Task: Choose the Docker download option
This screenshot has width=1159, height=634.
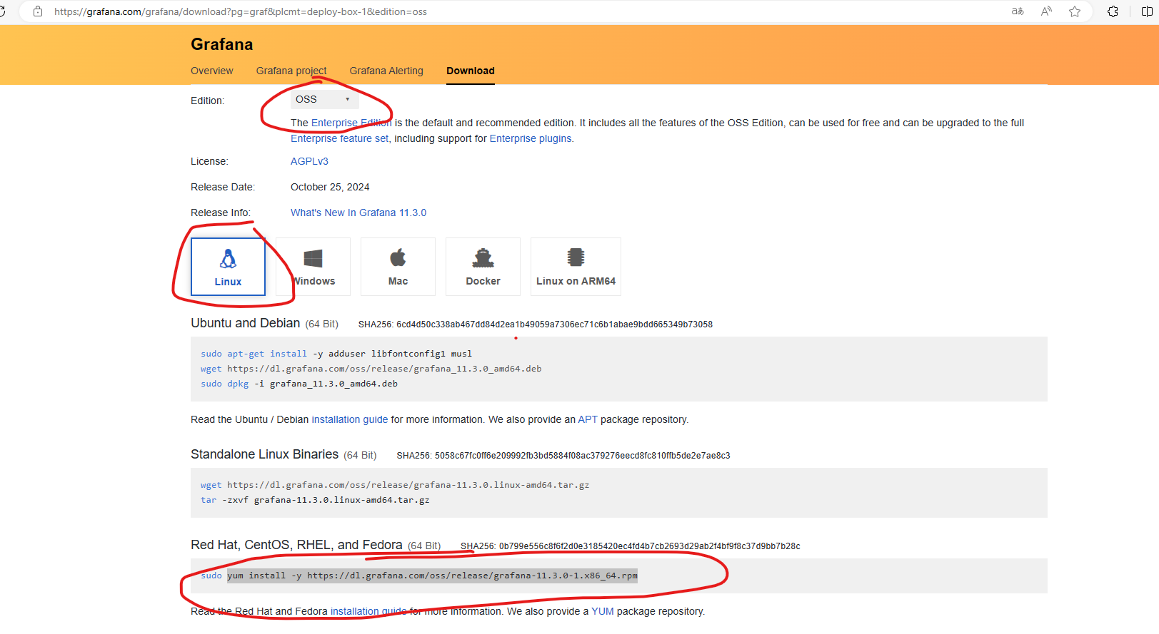Action: 483,267
